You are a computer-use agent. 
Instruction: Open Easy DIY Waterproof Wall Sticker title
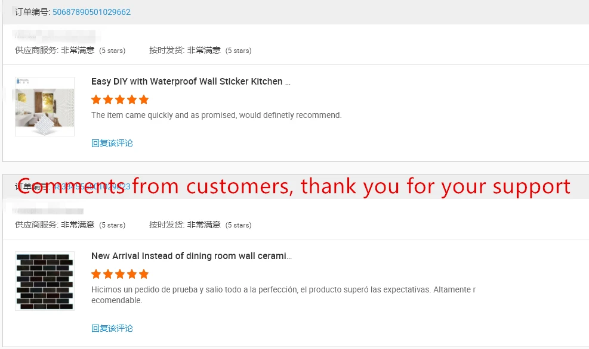[x=190, y=82]
